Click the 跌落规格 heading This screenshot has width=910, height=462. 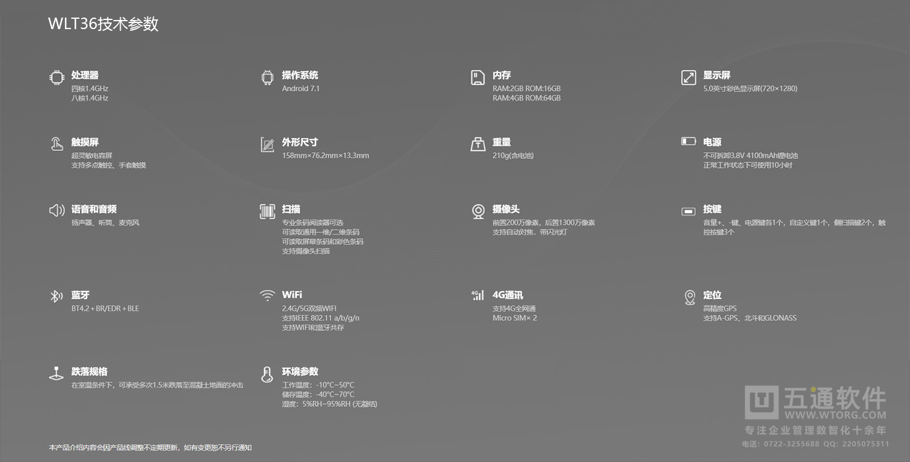pos(89,372)
